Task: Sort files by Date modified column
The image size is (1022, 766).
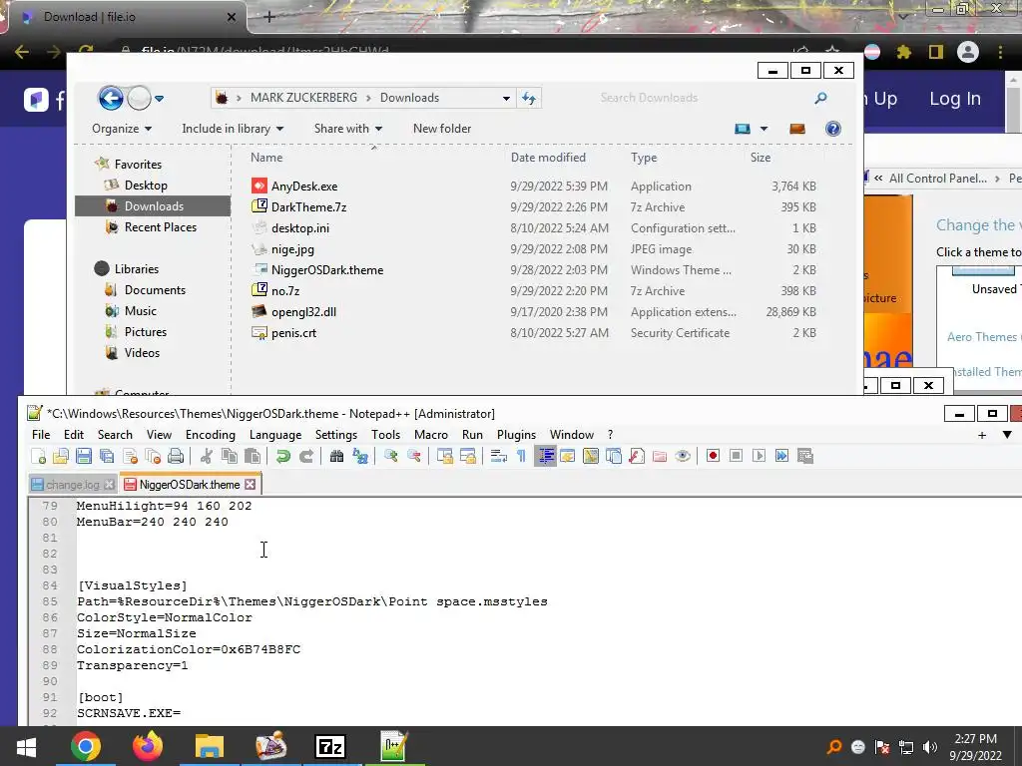Action: coord(548,158)
